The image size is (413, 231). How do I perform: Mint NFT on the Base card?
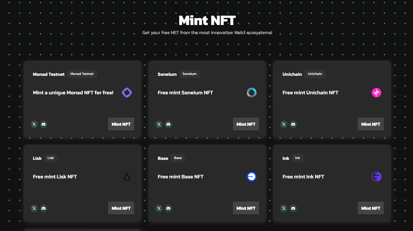(246, 208)
